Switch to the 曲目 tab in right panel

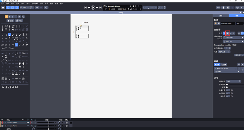coord(221,16)
